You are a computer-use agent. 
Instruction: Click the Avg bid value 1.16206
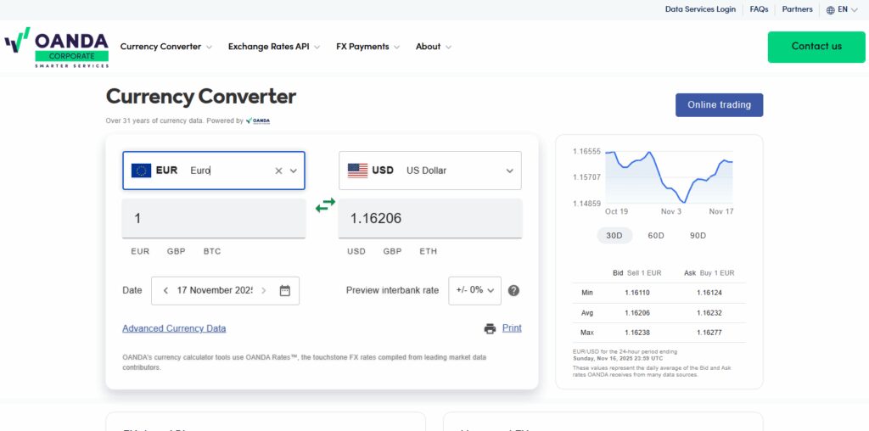pyautogui.click(x=637, y=313)
